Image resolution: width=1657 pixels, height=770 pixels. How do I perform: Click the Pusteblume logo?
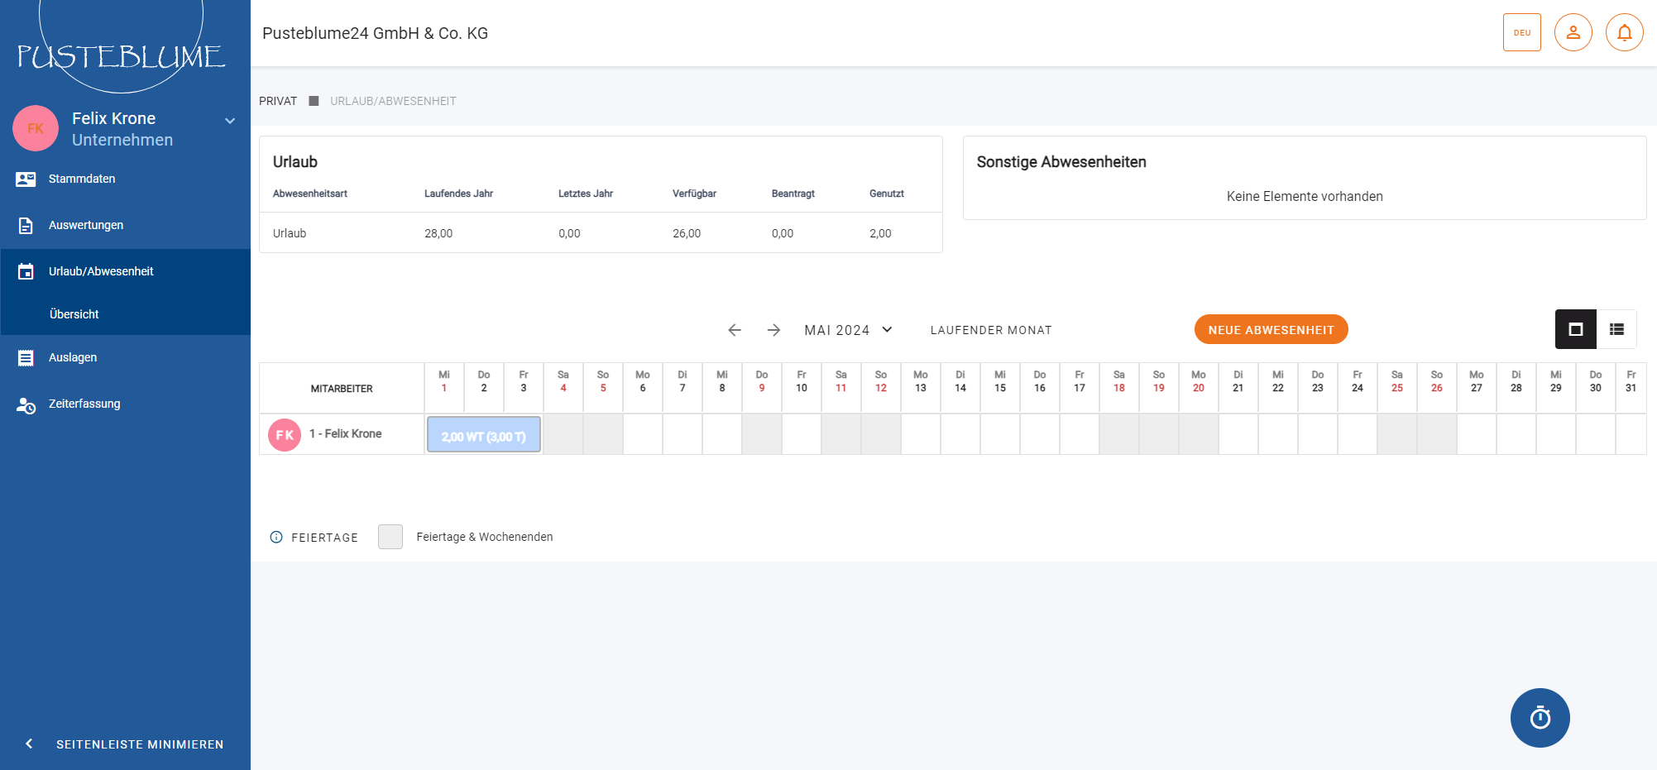point(122,55)
